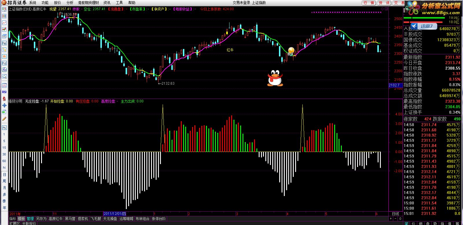Choose the 黑马营 template tab

pyautogui.click(x=70, y=219)
